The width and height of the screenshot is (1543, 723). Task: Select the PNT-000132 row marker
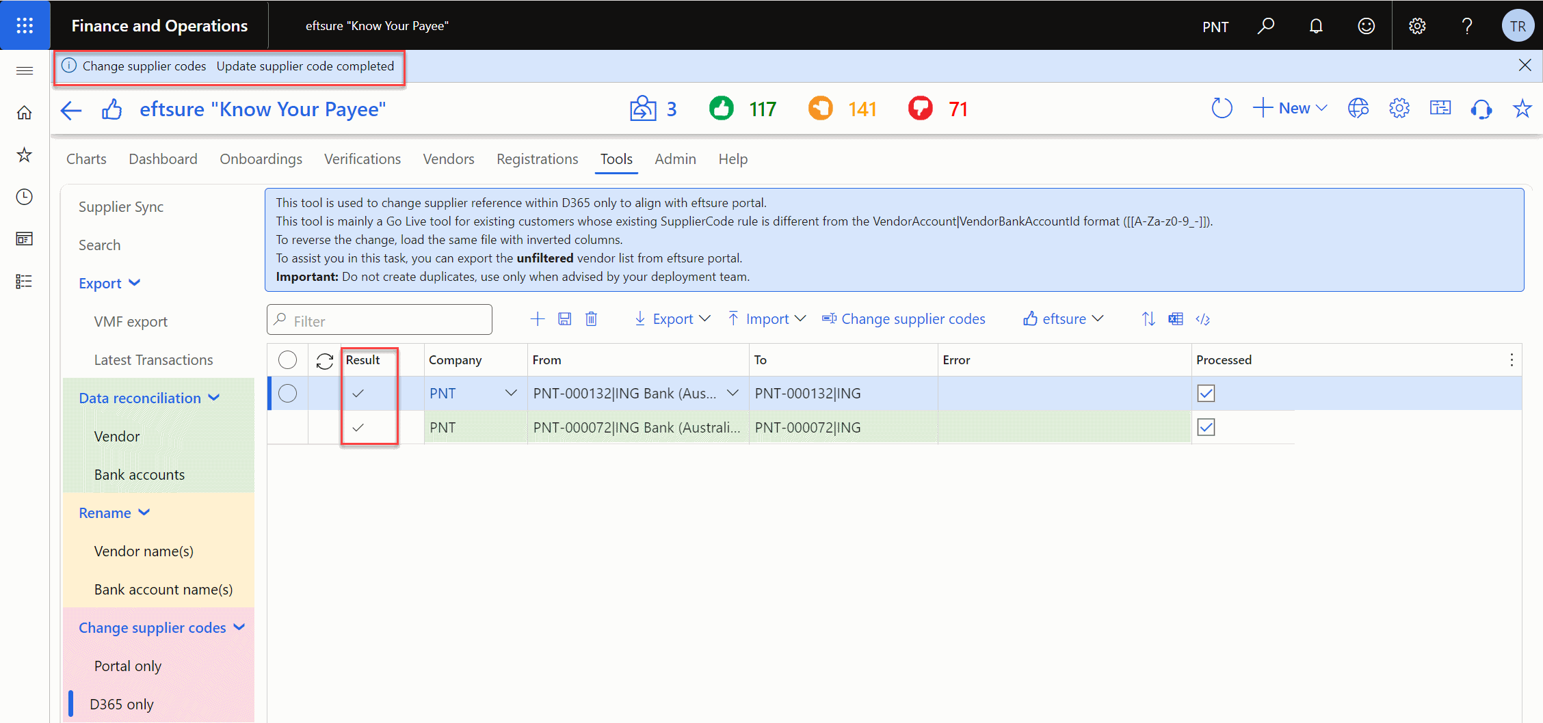pyautogui.click(x=288, y=394)
